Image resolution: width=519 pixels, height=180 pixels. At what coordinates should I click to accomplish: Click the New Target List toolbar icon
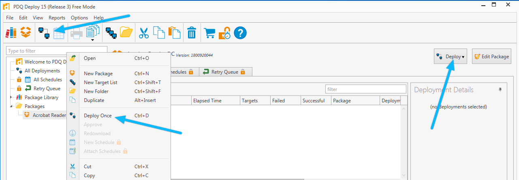111,33
